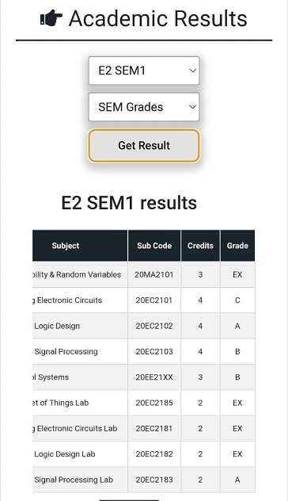
Task: Open the E2 SEM1 semester dropdown
Action: [144, 71]
